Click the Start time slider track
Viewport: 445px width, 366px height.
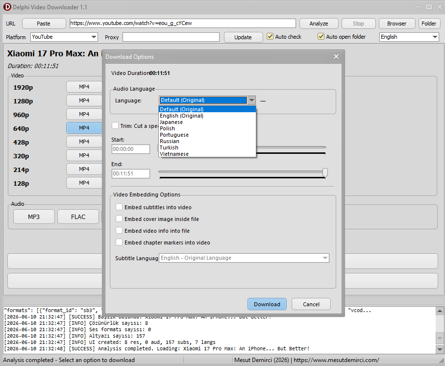[x=291, y=147]
